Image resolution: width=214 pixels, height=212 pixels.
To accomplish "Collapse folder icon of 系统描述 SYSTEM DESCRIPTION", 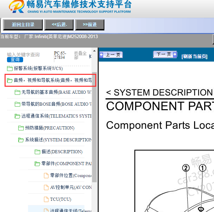I will tap(21, 140).
